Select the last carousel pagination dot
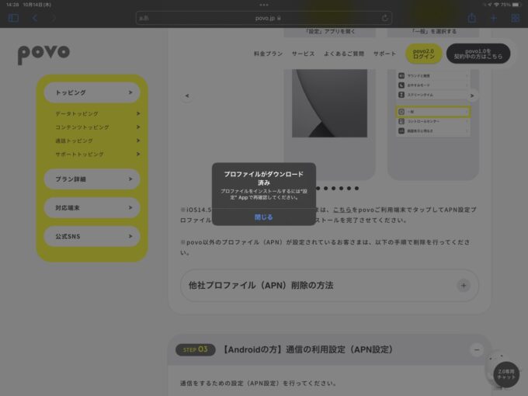 pos(356,188)
